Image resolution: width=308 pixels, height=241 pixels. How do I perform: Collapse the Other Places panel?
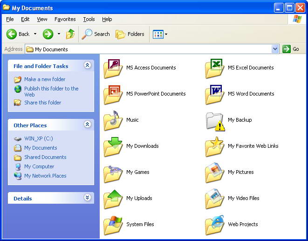tap(88, 124)
